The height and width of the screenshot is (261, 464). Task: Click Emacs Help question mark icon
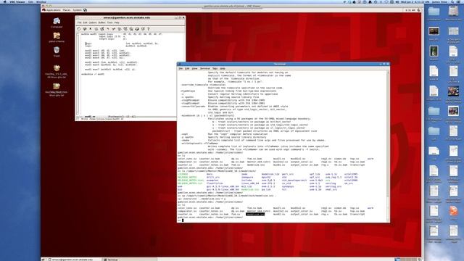coord(149,29)
